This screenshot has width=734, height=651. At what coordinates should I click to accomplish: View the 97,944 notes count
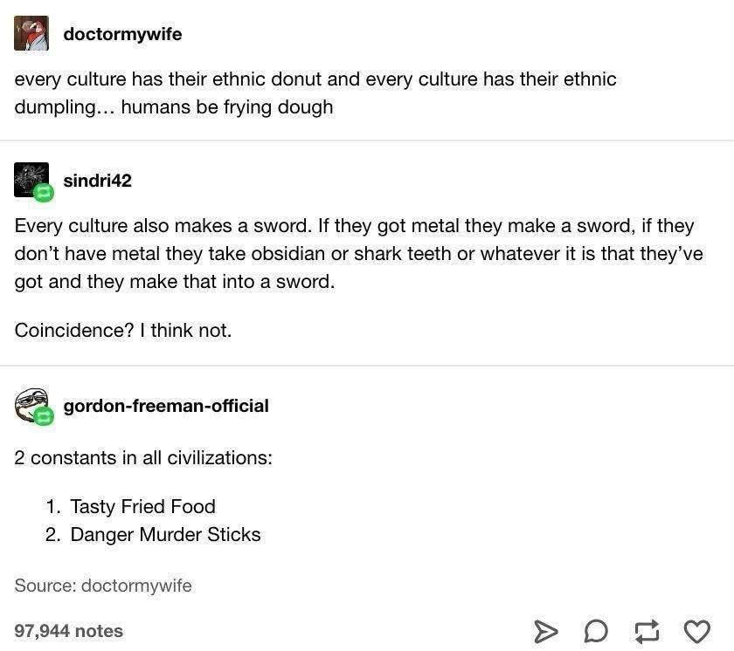69,631
